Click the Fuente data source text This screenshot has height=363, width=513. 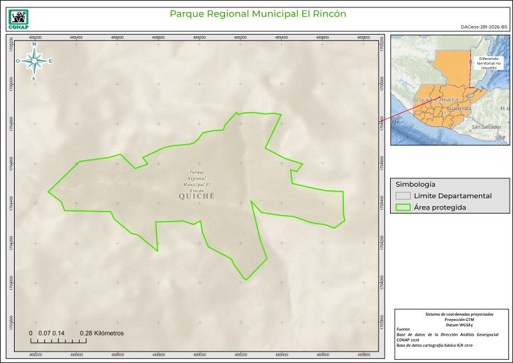(450, 338)
